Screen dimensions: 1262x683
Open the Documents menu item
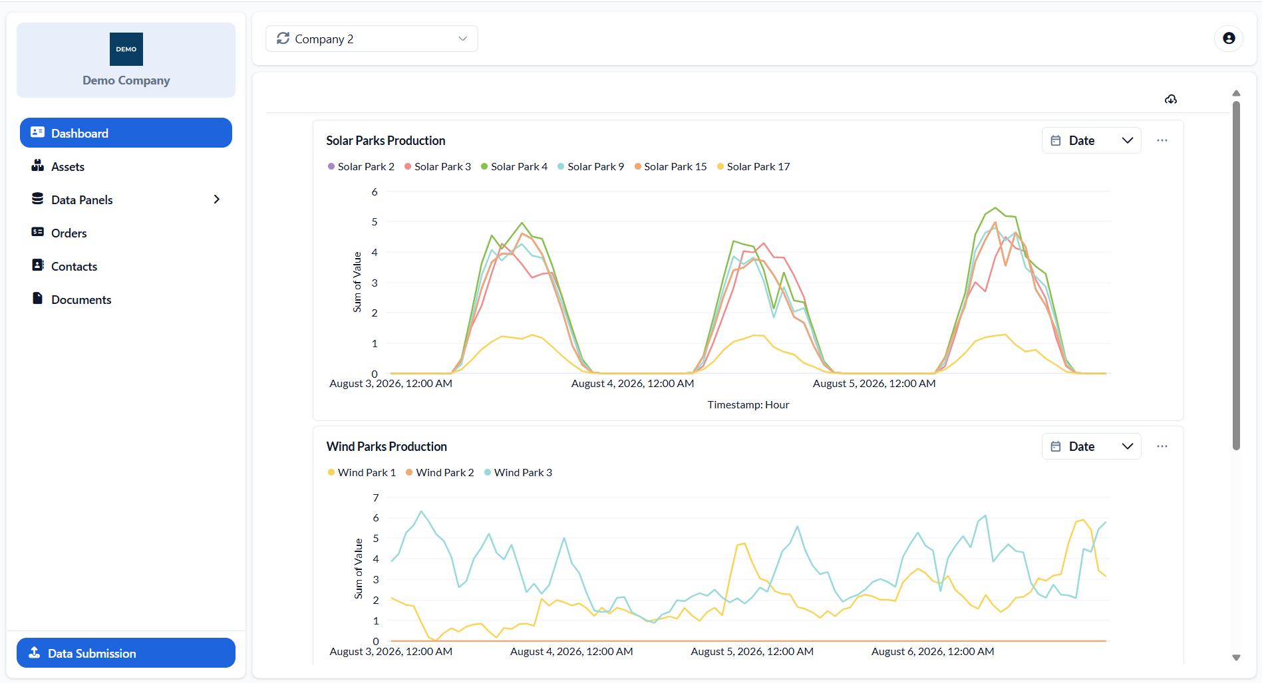(x=126, y=299)
